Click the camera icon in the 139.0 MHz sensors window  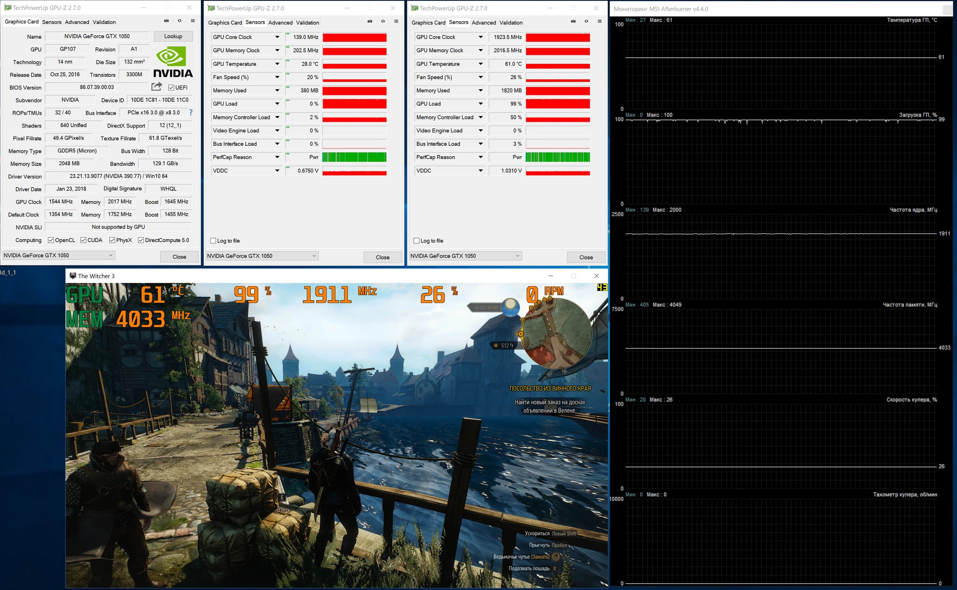[x=370, y=21]
